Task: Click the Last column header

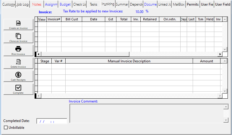Action: pos(192,19)
